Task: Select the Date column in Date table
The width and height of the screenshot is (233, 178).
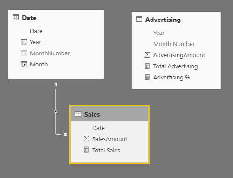Action: 36,31
